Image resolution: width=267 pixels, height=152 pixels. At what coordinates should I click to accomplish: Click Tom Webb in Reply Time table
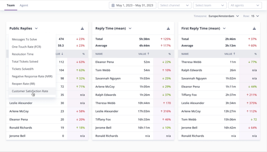103,70
